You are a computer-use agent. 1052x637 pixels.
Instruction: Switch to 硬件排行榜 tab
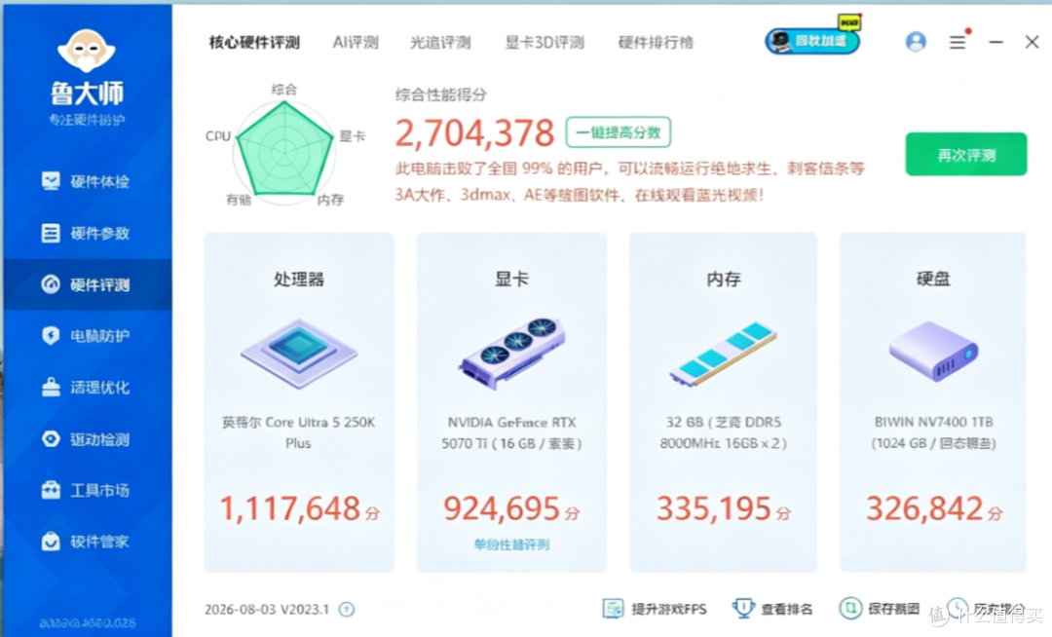pos(656,42)
